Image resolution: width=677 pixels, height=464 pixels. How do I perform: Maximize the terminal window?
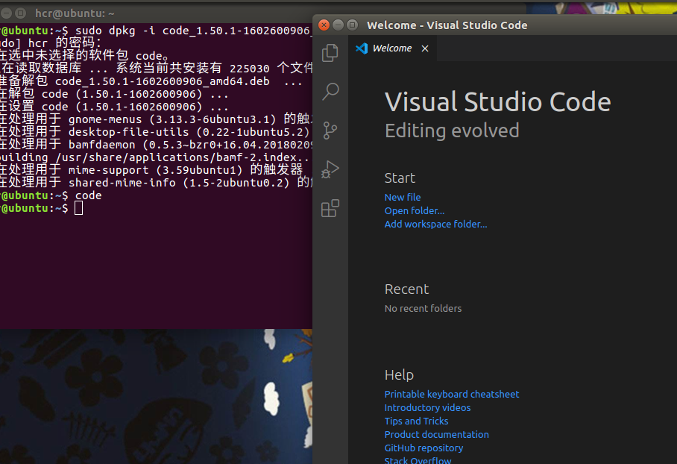point(20,13)
